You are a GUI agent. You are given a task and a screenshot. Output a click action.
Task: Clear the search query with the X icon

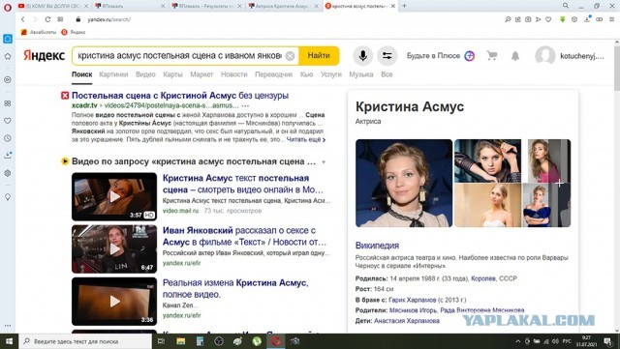(x=290, y=56)
